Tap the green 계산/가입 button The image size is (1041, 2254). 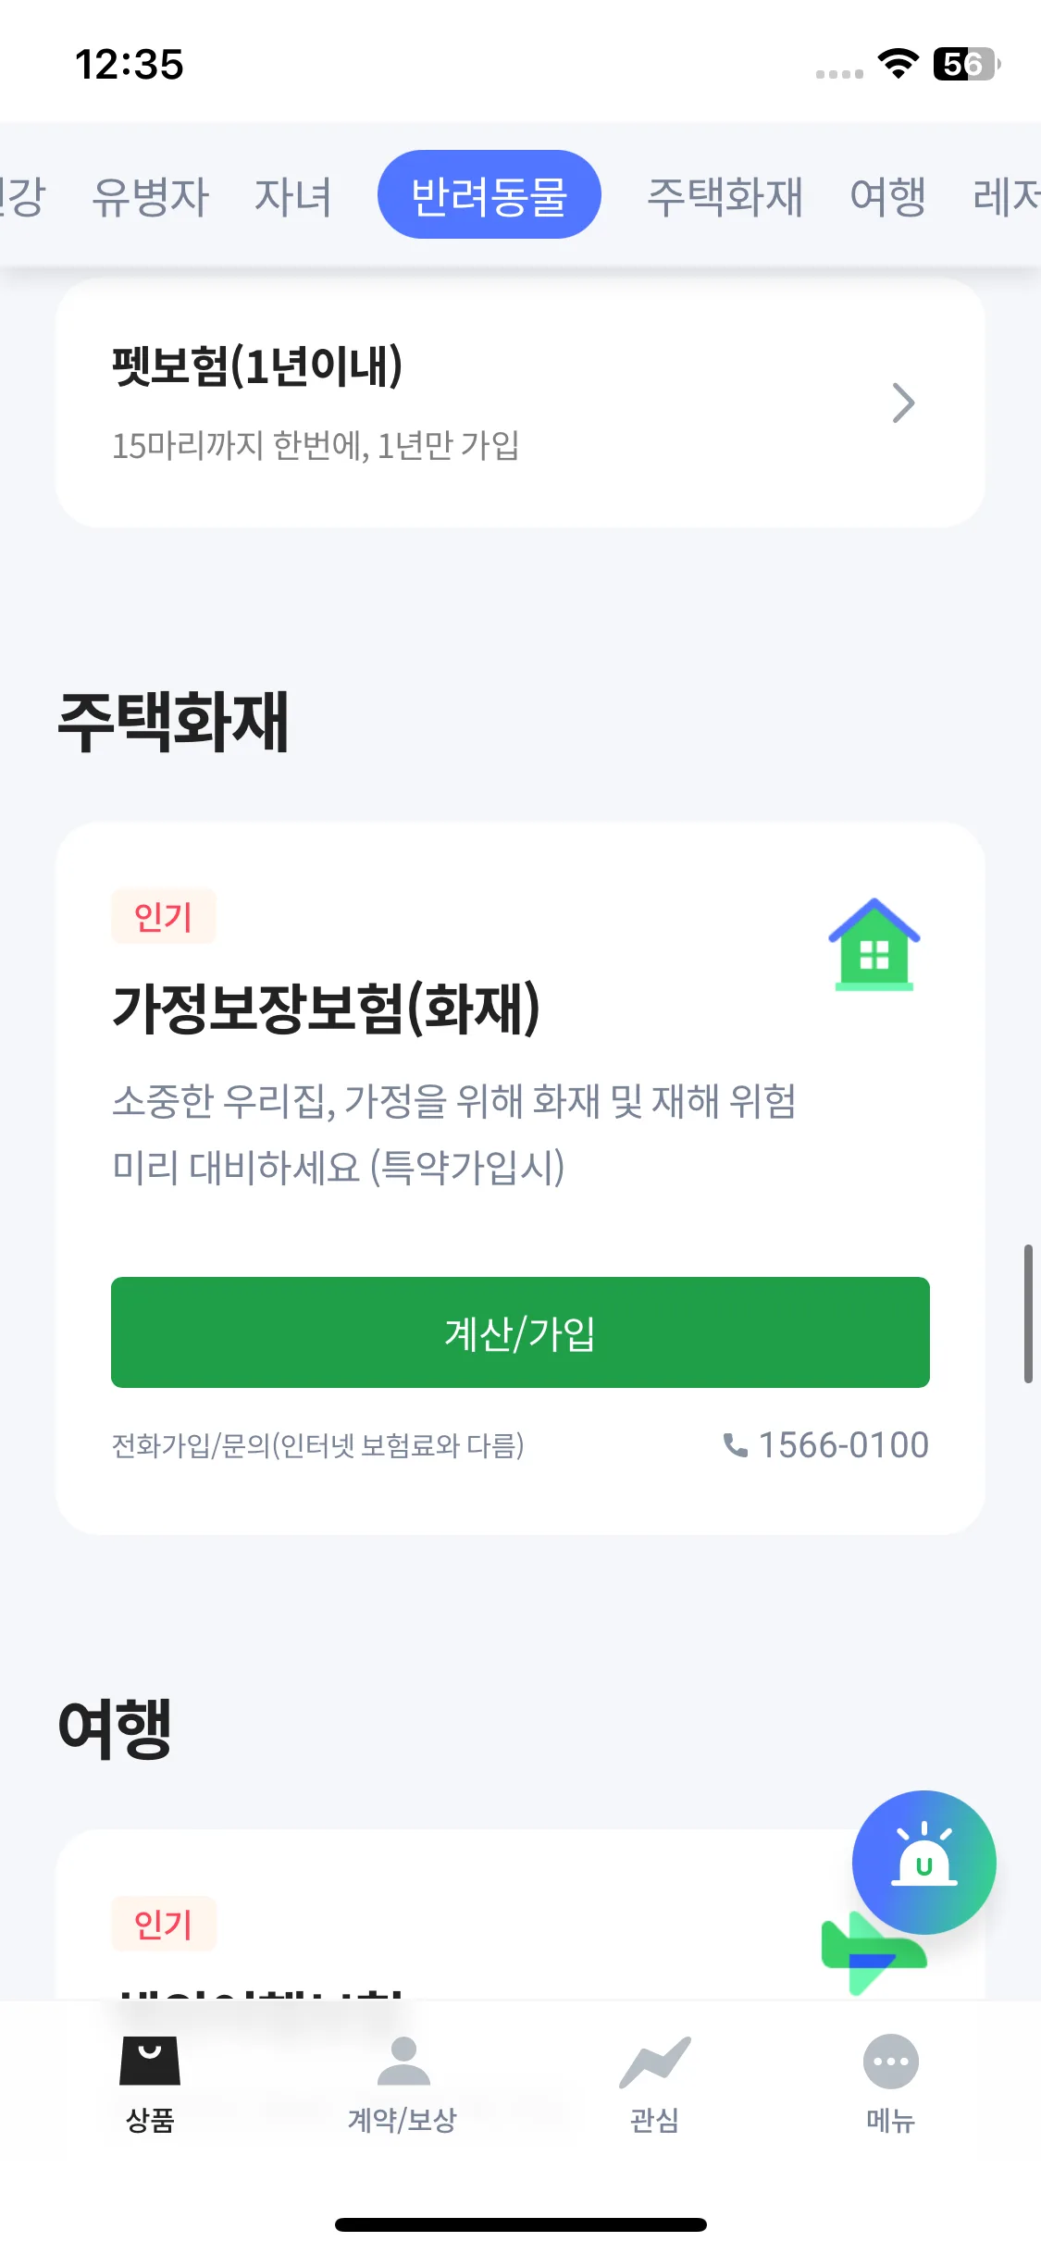[520, 1332]
